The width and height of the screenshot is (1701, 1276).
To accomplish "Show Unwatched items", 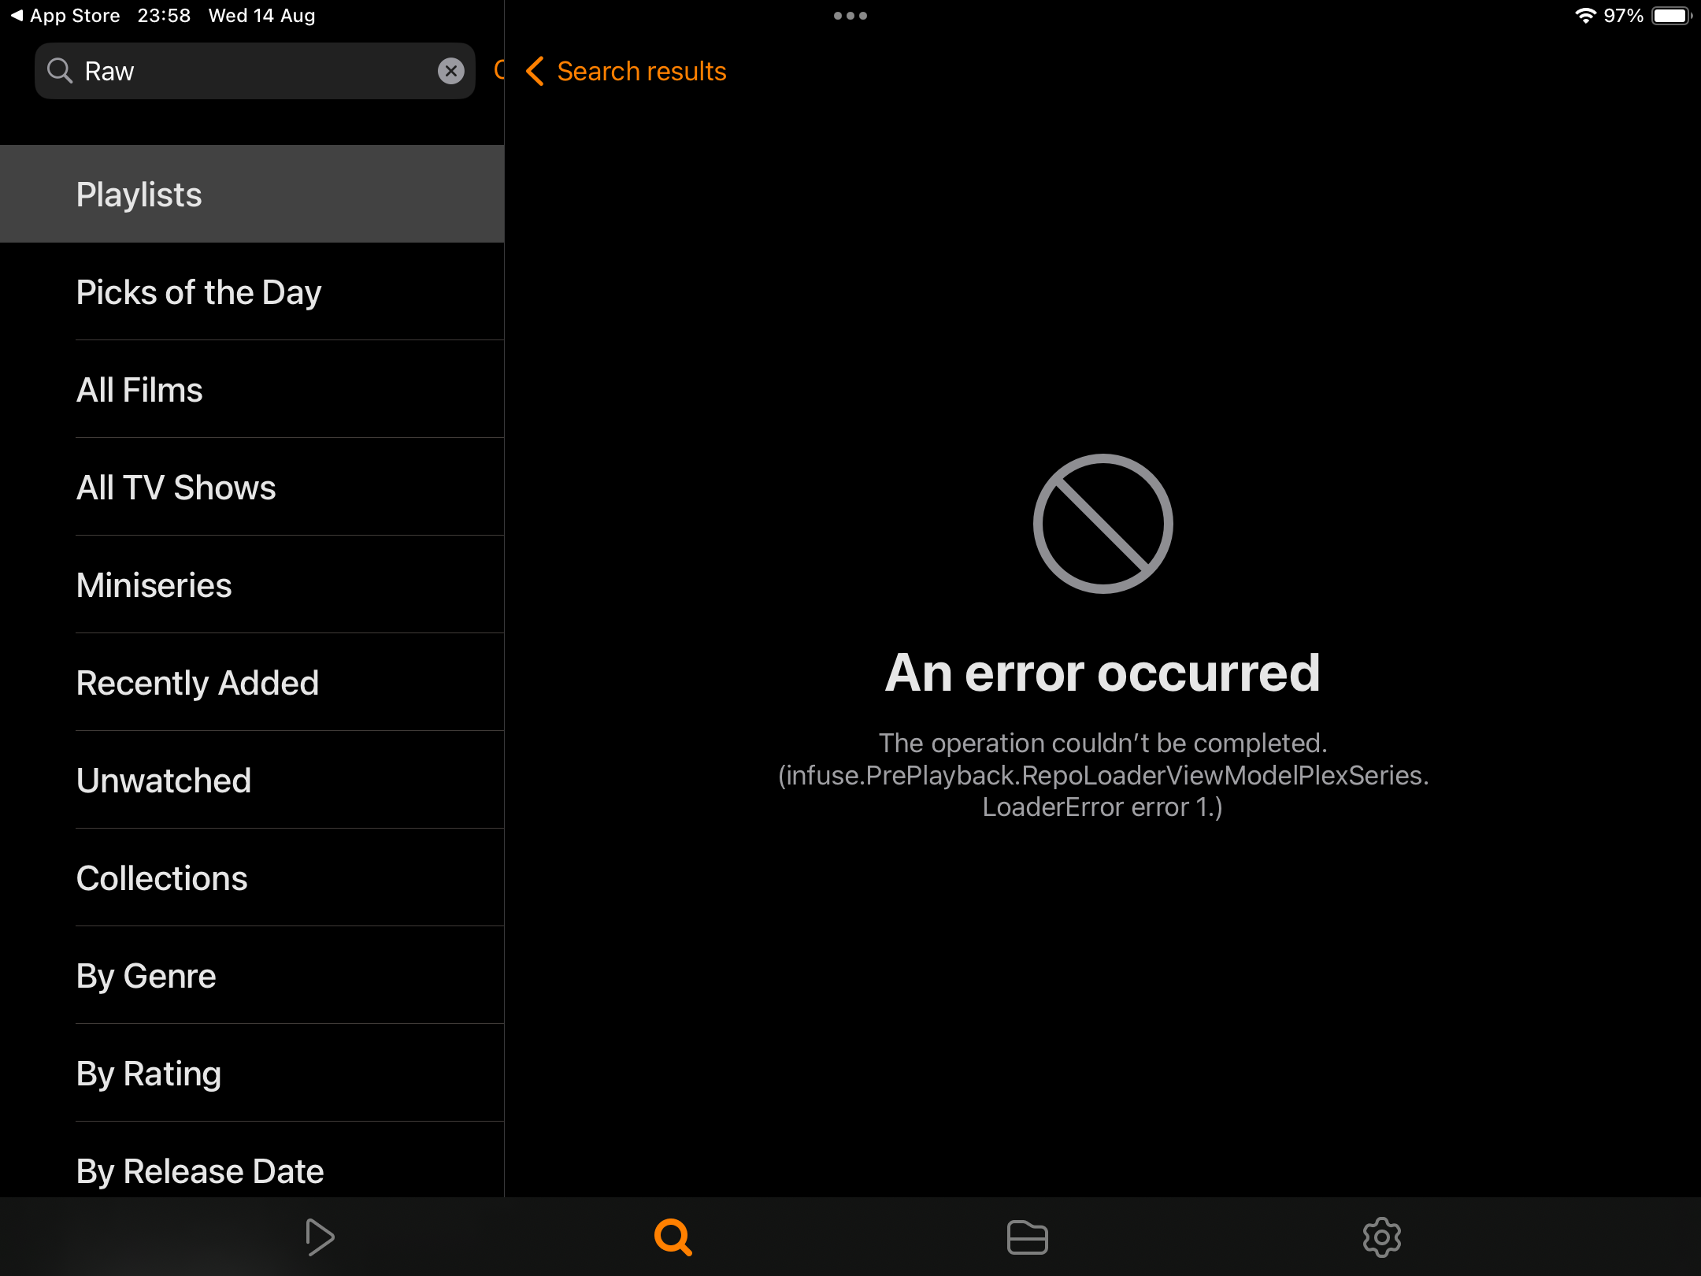I will click(252, 781).
